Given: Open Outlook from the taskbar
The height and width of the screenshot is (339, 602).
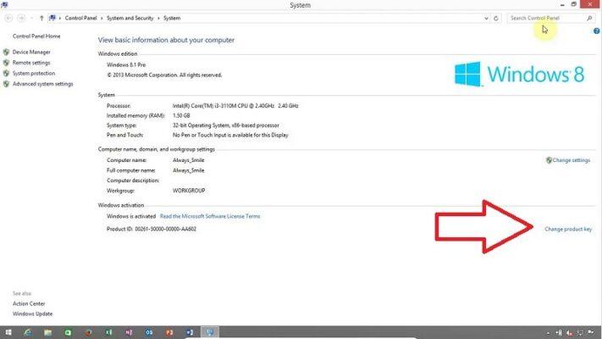Looking at the screenshot, I should point(149,332).
